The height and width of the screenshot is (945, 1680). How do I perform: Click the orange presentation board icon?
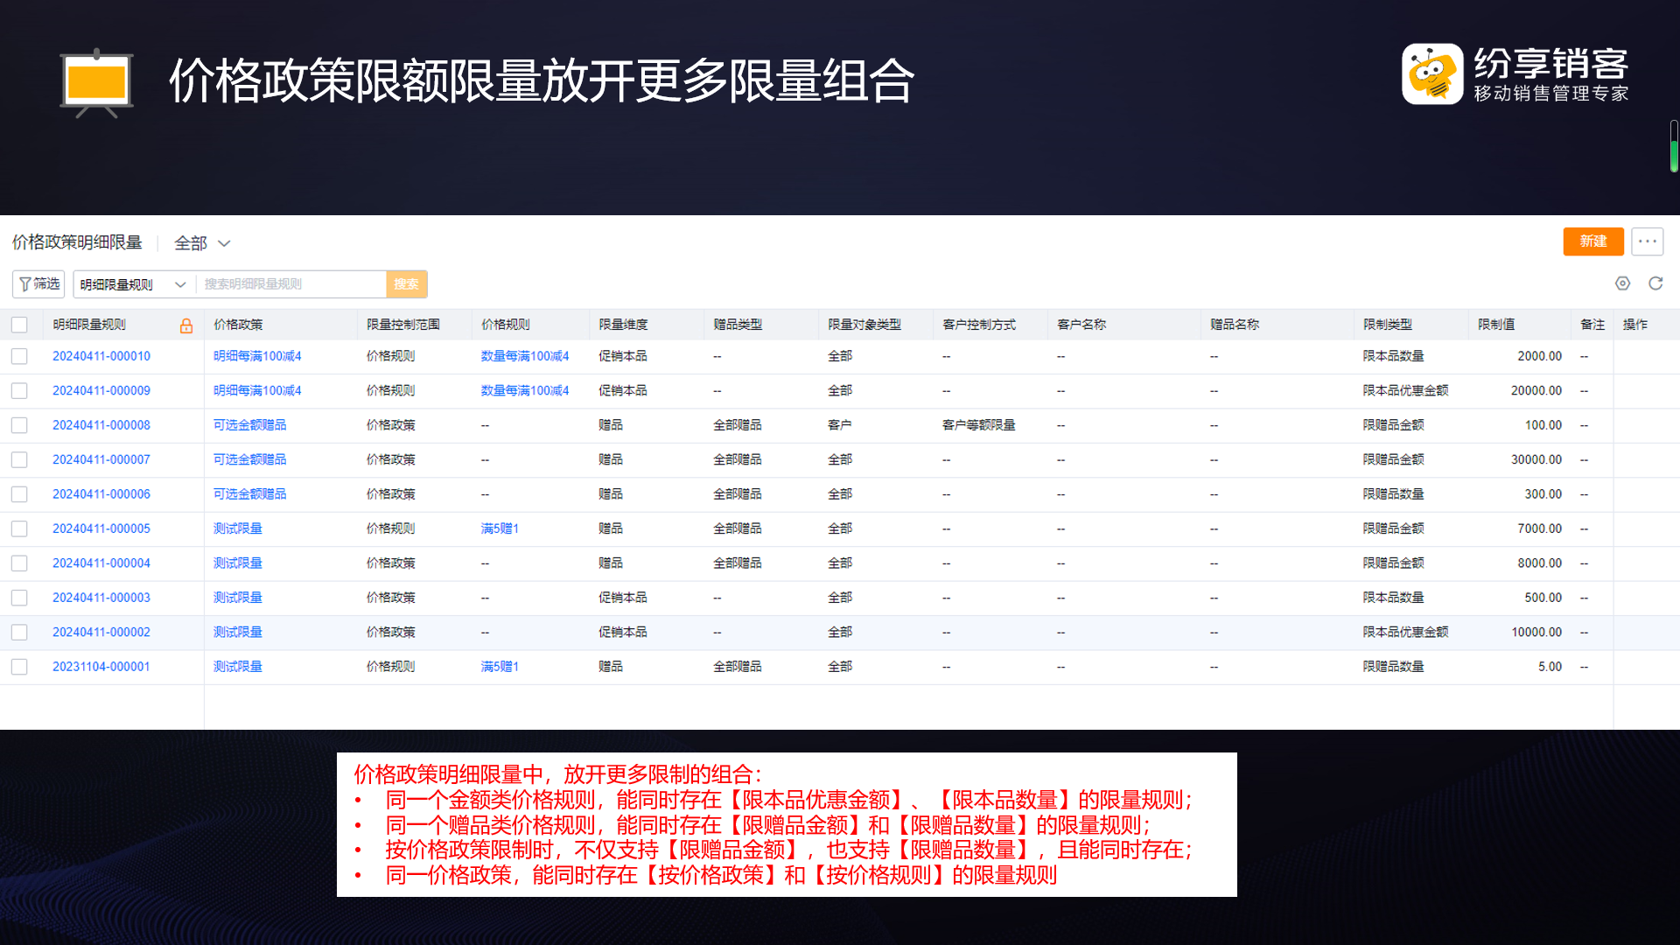[x=96, y=81]
